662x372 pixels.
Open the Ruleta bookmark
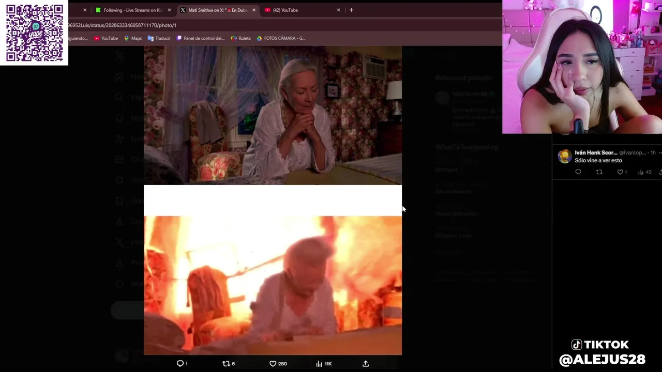(x=241, y=38)
